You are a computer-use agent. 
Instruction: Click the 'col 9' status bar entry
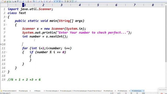tap(119, 93)
